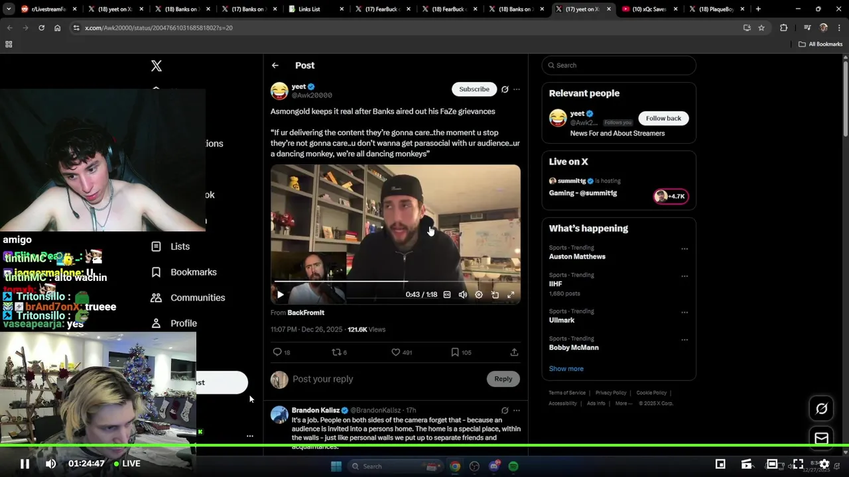The image size is (849, 477).
Task: Open the Terms of Service footer link
Action: (567, 393)
